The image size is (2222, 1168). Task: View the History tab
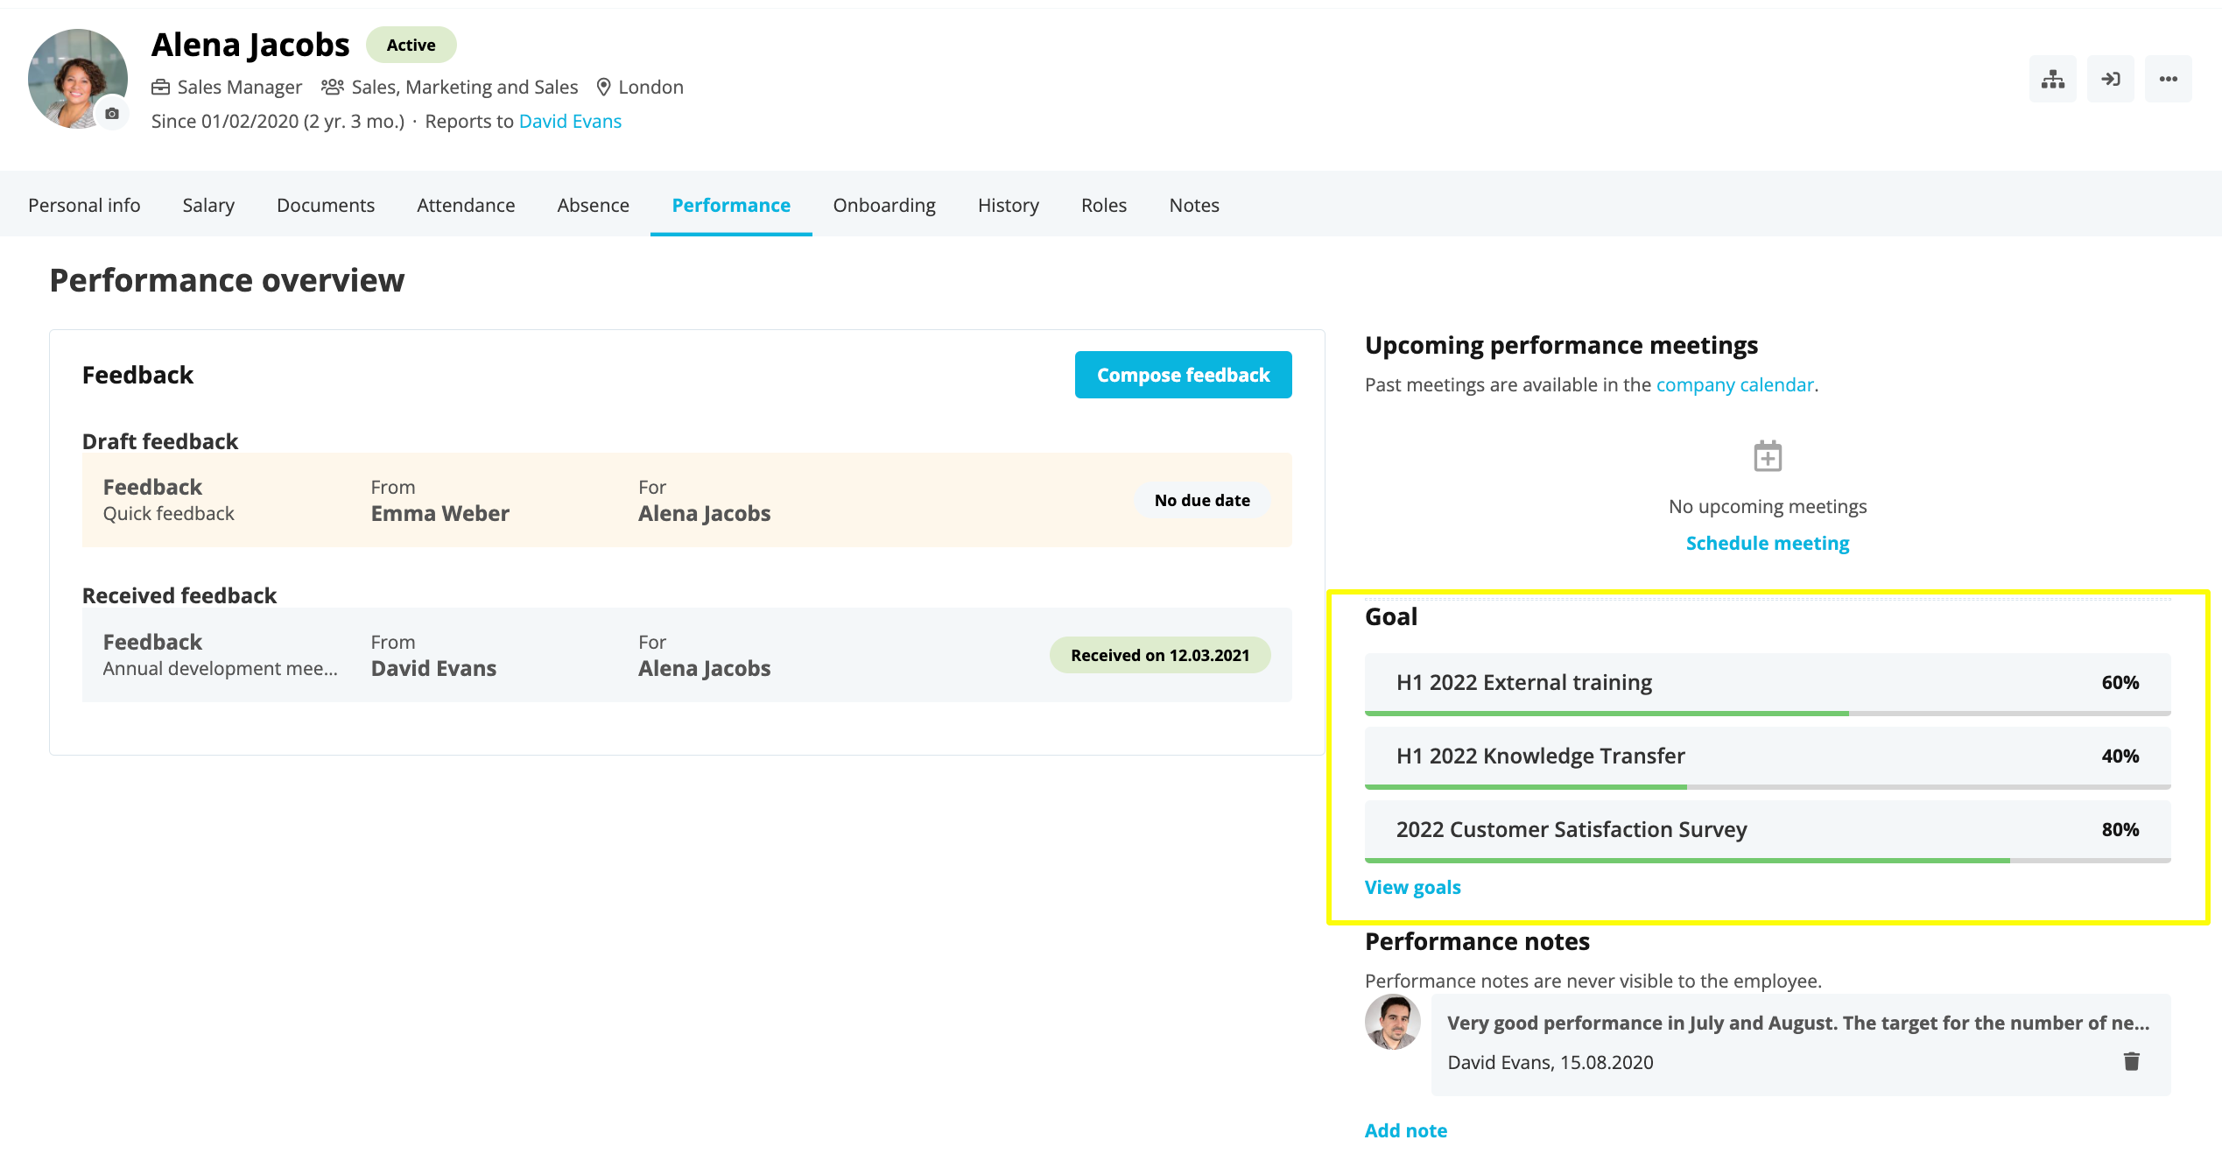tap(1008, 205)
